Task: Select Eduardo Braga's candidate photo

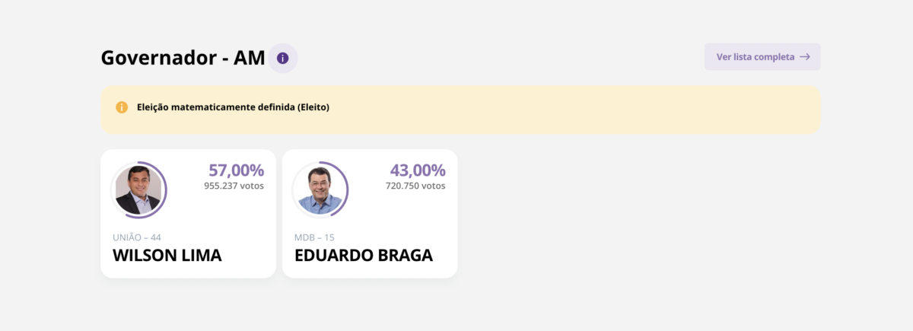Action: (x=320, y=190)
